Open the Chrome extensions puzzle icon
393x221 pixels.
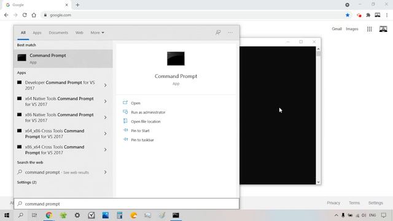[368, 15]
